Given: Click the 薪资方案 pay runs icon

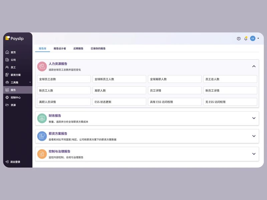Looking at the screenshot, I should tap(7, 75).
